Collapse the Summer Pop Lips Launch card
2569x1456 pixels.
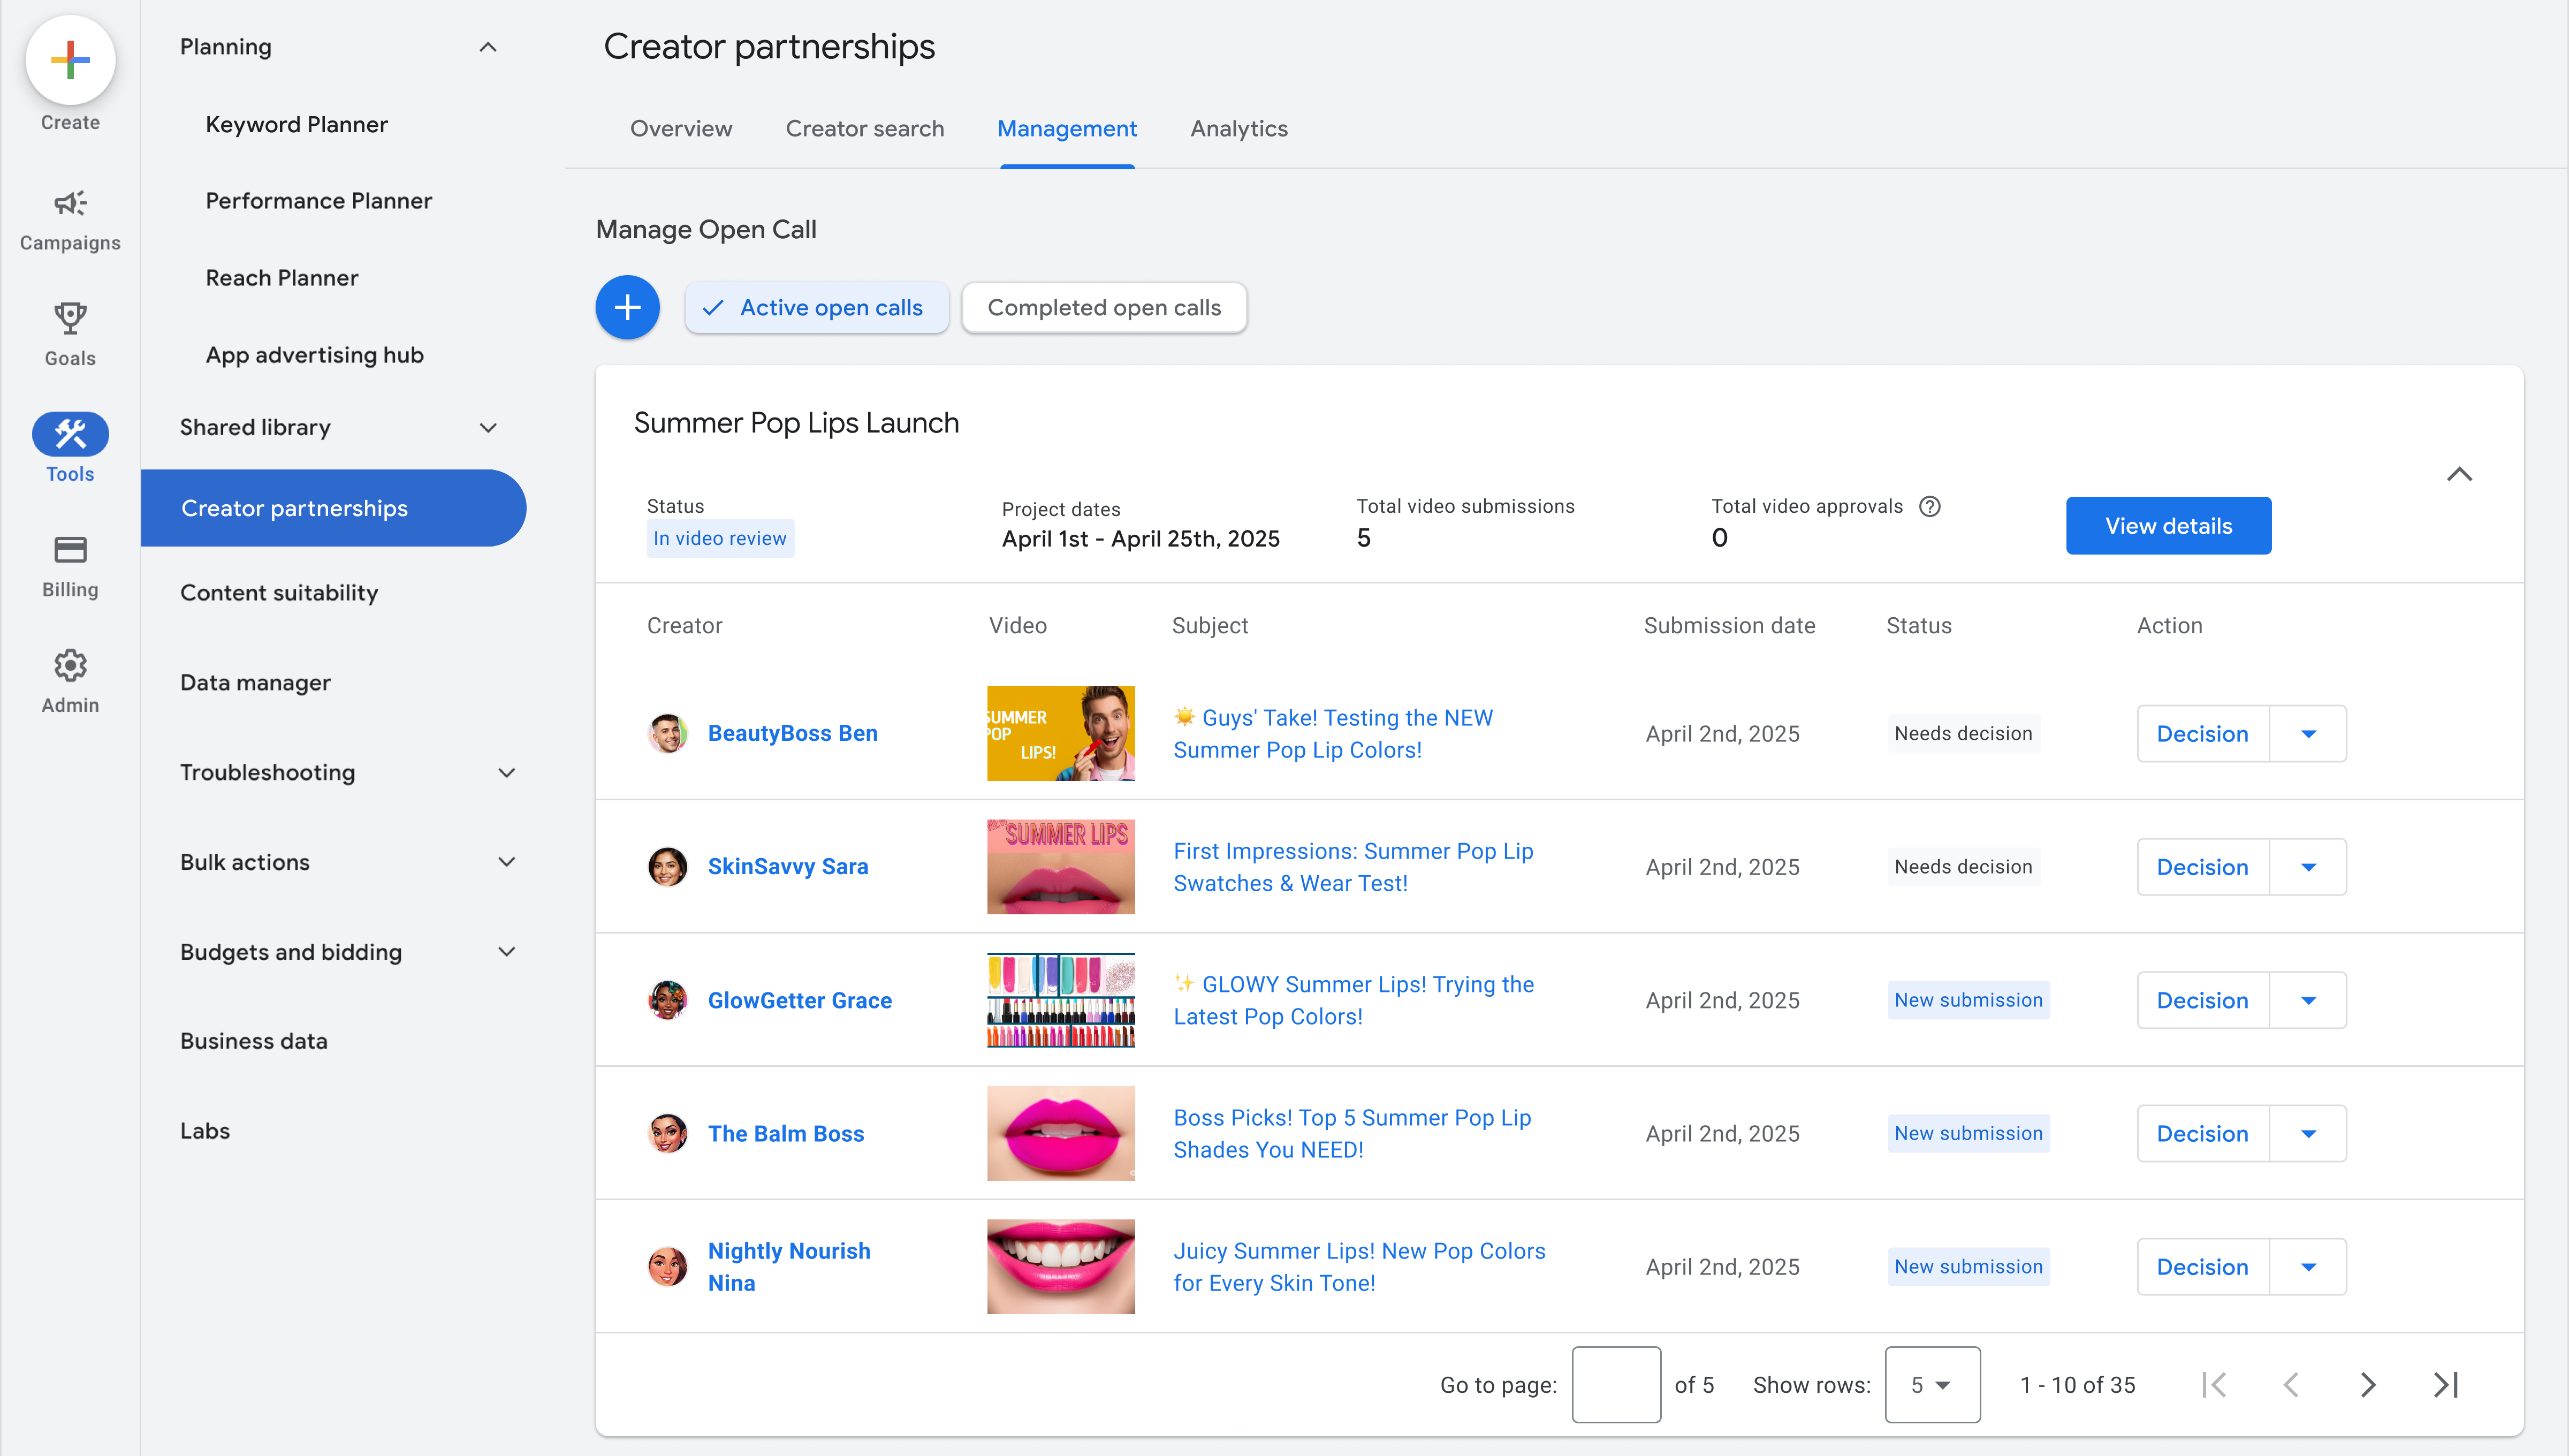2459,474
